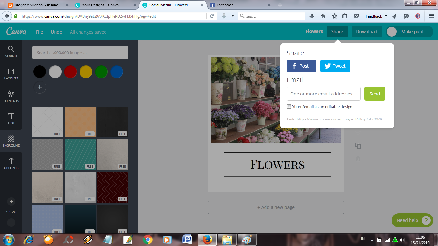
Task: Click the Send button to email the design
Action: click(x=375, y=94)
